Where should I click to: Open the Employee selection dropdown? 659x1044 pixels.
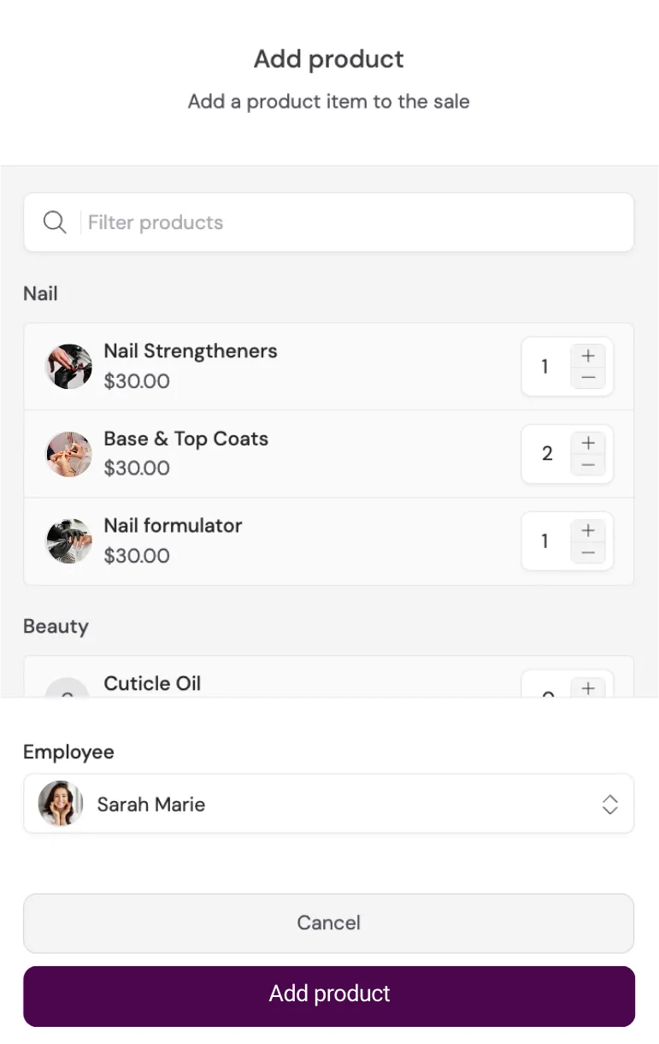coord(328,804)
